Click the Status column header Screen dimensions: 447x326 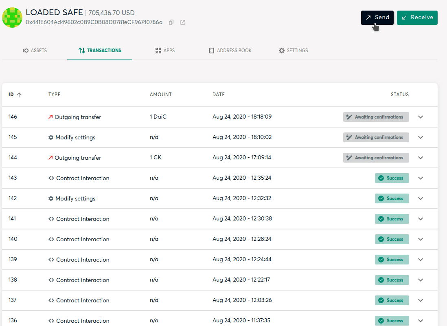400,95
